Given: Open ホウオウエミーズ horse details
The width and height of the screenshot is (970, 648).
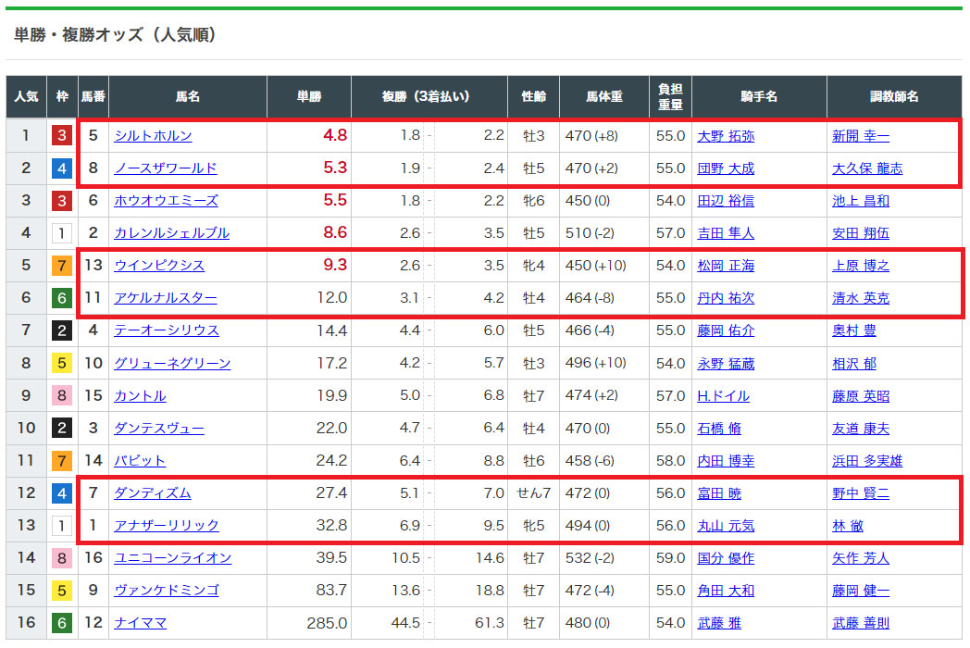Looking at the screenshot, I should (x=166, y=201).
